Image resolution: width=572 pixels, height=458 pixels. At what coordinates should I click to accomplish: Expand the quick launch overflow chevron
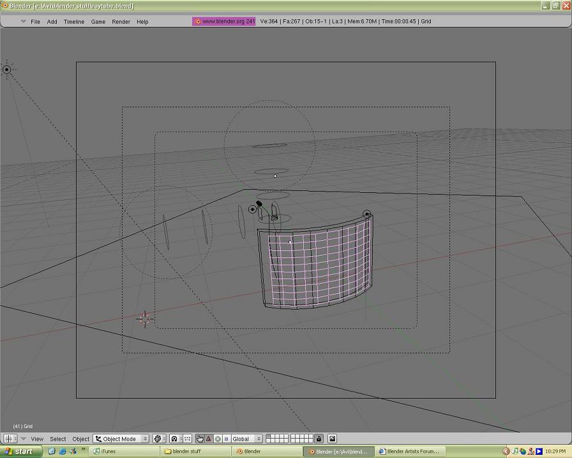[83, 450]
